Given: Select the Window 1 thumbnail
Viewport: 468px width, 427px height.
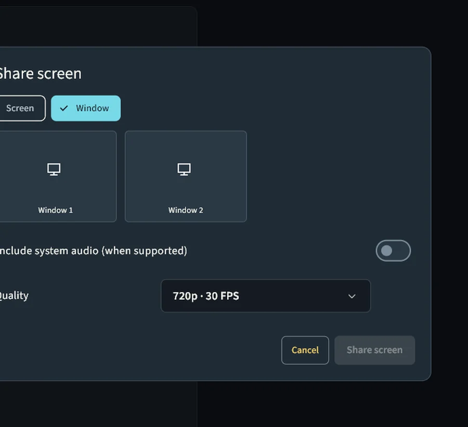Looking at the screenshot, I should click(57, 176).
